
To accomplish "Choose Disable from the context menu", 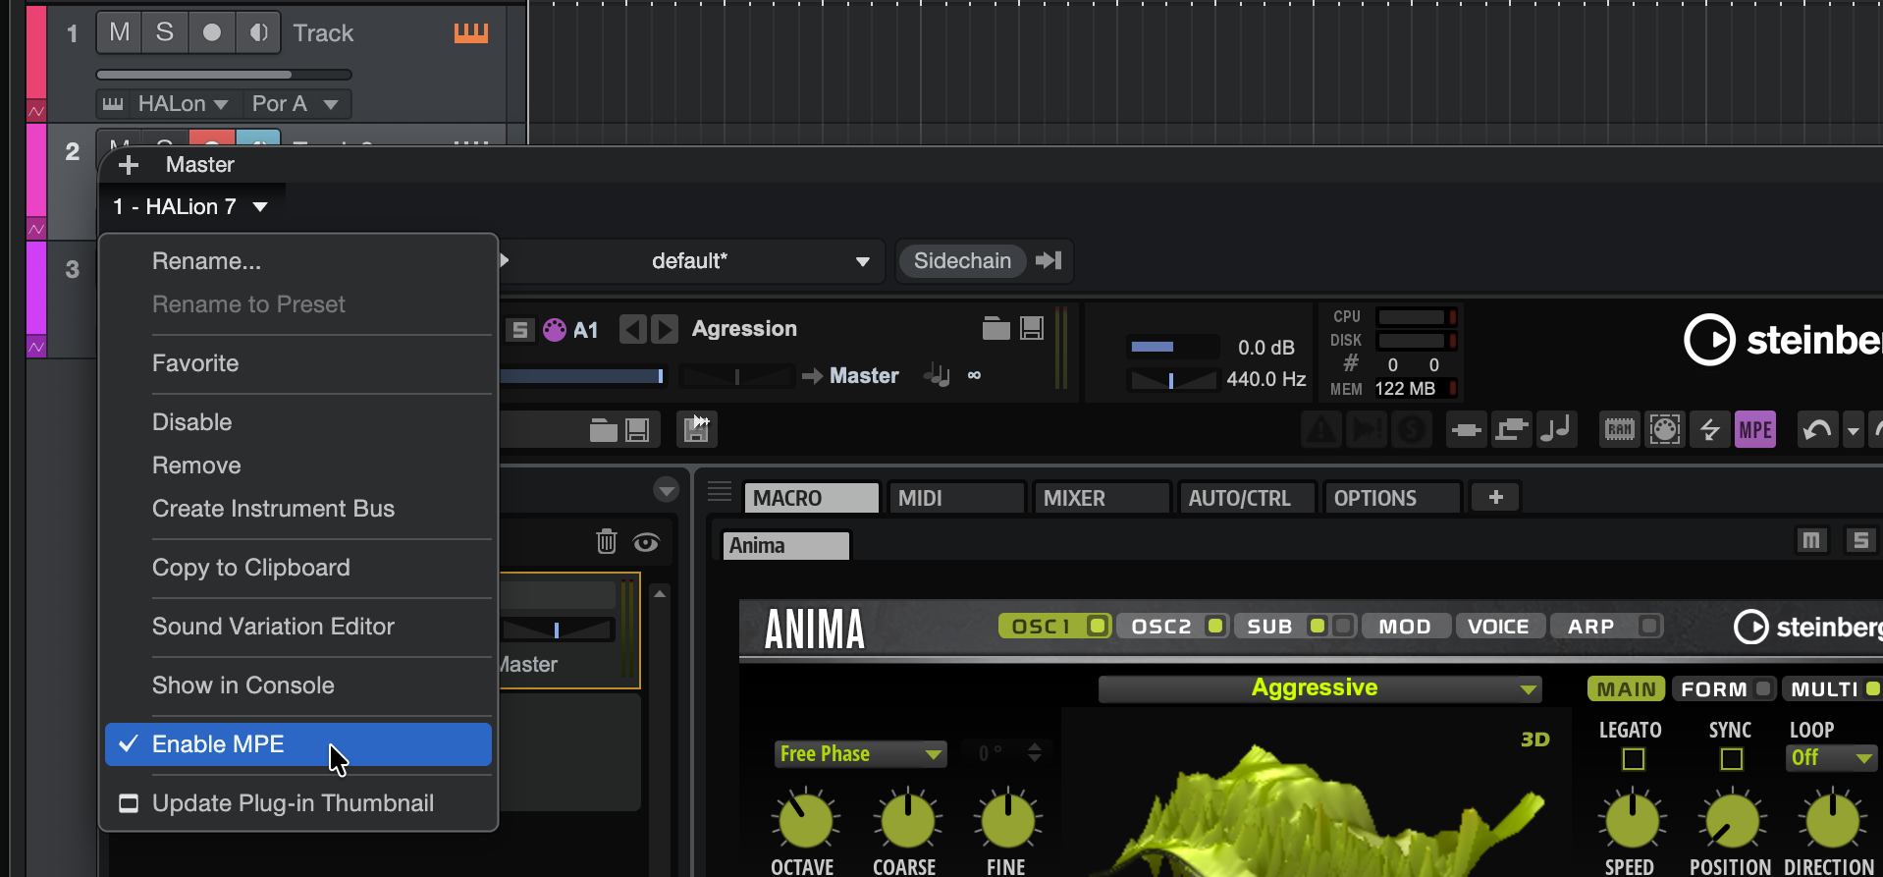I will pos(297,422).
